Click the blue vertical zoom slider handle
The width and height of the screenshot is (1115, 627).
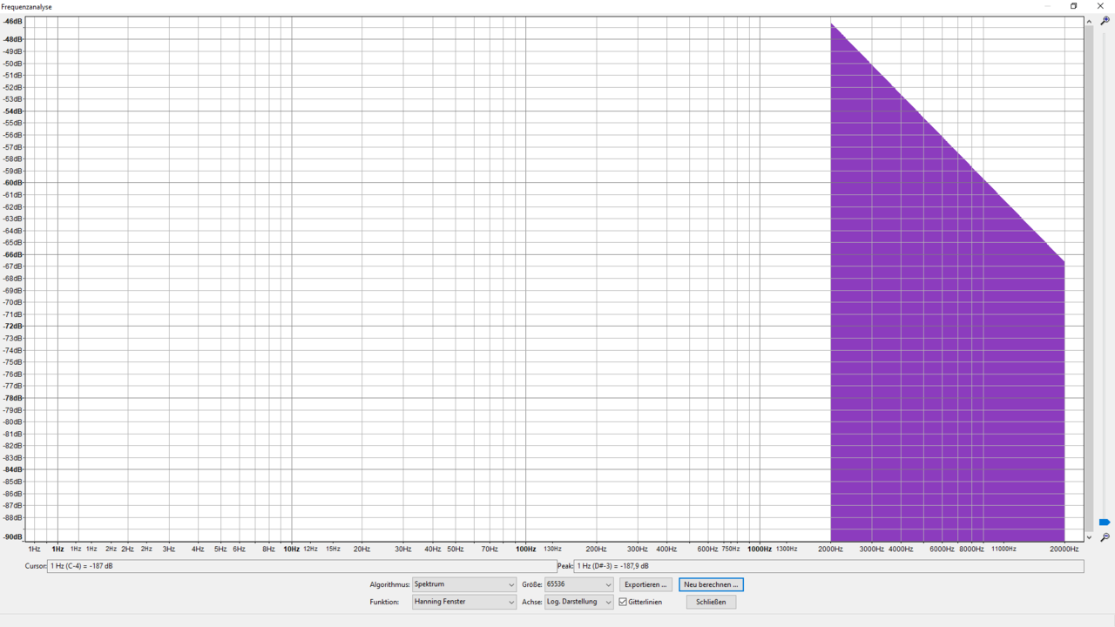pyautogui.click(x=1105, y=522)
